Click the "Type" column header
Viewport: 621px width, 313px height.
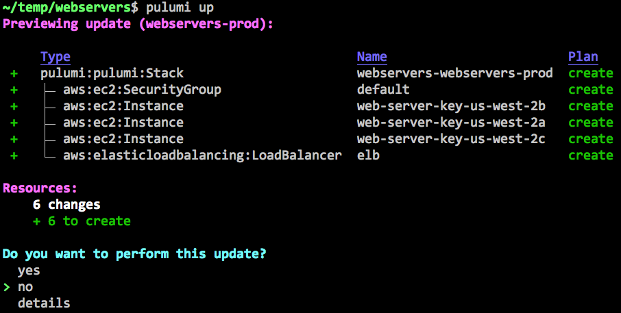pyautogui.click(x=56, y=57)
